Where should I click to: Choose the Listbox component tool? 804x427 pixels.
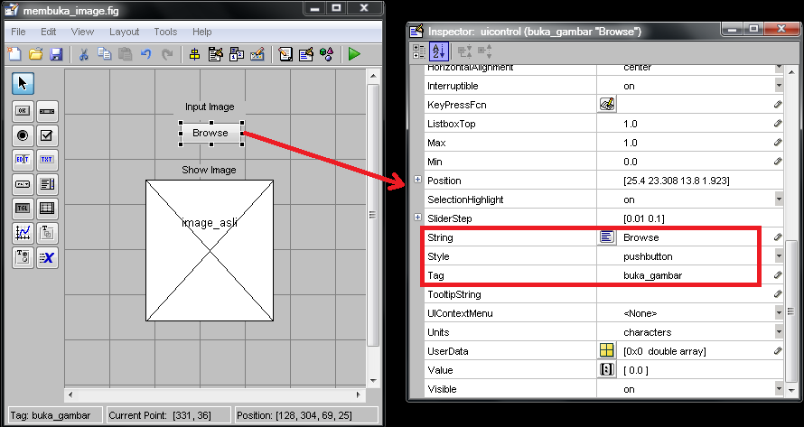click(x=47, y=184)
